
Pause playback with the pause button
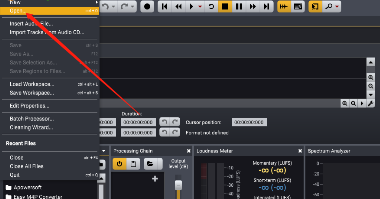tap(239, 7)
